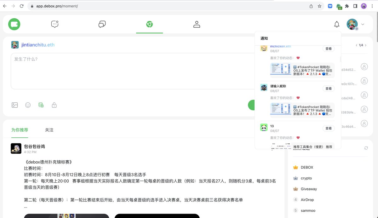Open the Chrome extensions puzzle icon
The height and width of the screenshot is (218, 378).
click(347, 6)
